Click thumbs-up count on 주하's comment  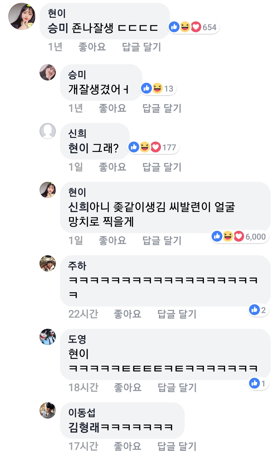[258, 310]
